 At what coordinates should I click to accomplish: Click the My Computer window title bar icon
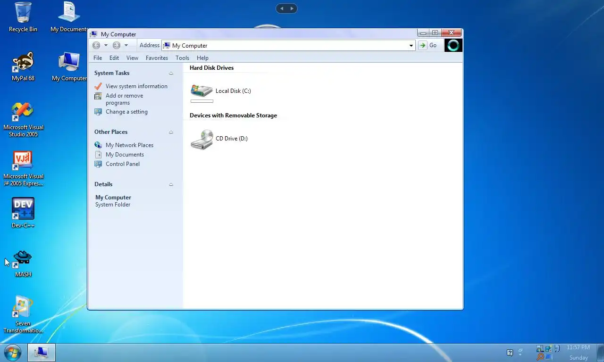tap(94, 34)
